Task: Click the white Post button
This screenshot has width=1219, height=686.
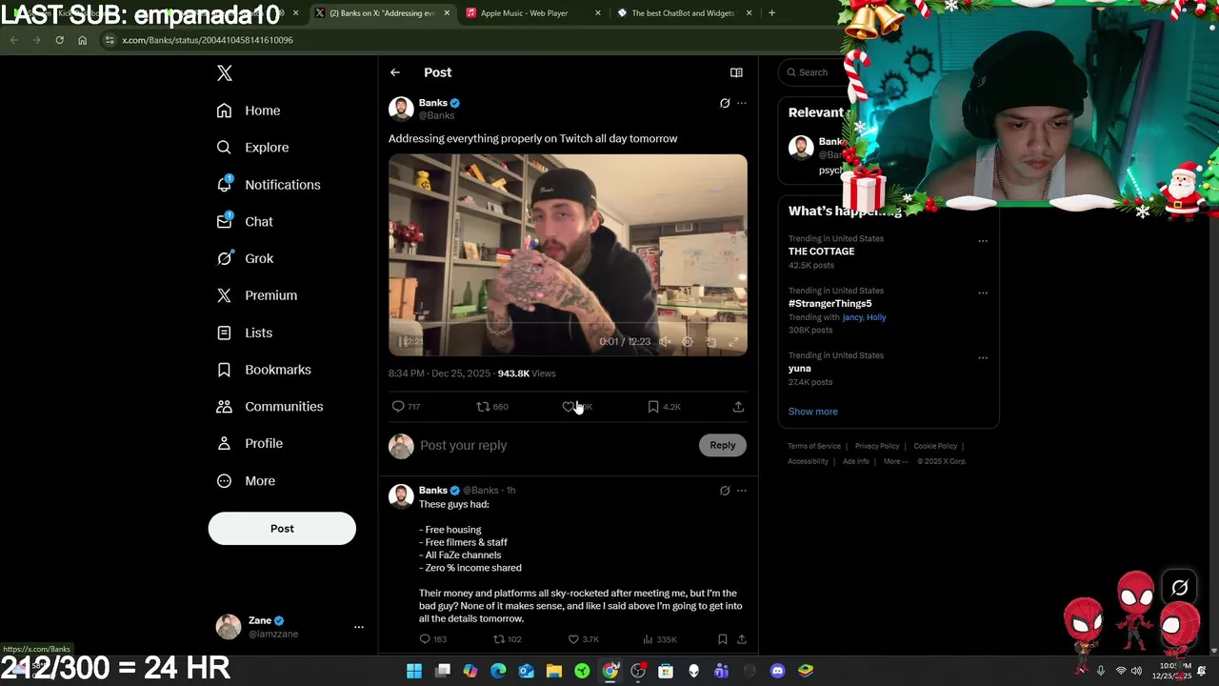Action: coord(282,529)
